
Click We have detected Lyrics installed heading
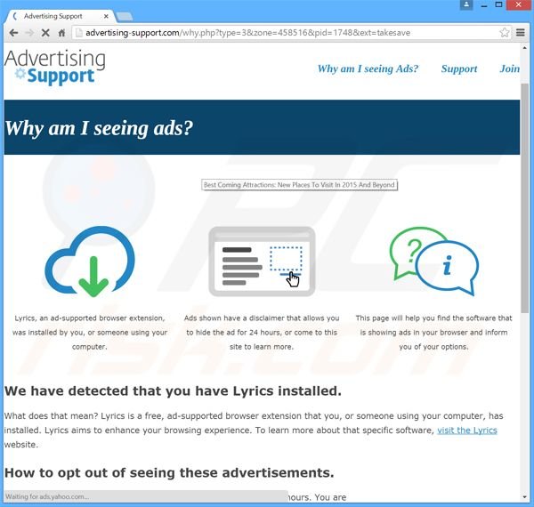point(173,391)
